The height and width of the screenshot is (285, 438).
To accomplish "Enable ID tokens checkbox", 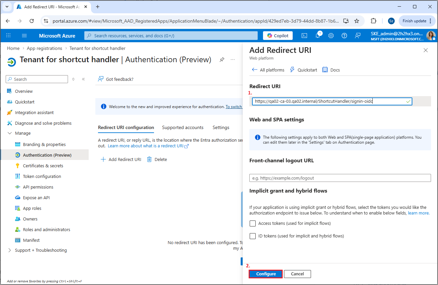I will pyautogui.click(x=253, y=236).
